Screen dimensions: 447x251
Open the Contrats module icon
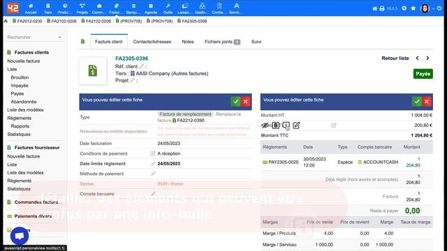tap(219, 6)
